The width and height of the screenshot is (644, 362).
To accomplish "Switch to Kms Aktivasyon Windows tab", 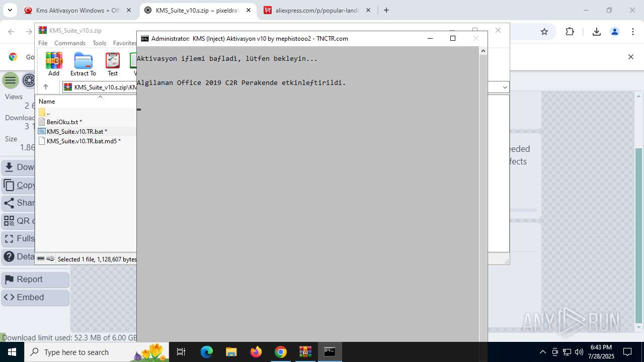I will [x=78, y=10].
